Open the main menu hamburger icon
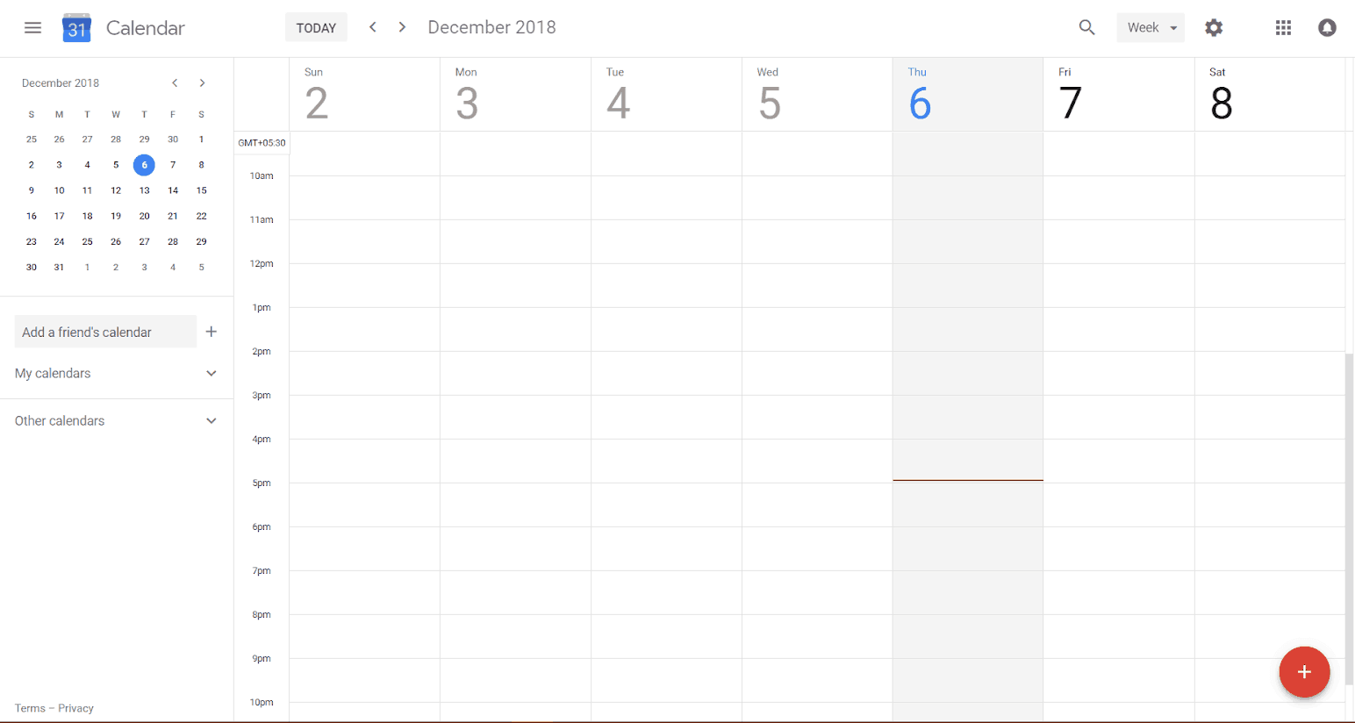The height and width of the screenshot is (723, 1355). point(32,27)
